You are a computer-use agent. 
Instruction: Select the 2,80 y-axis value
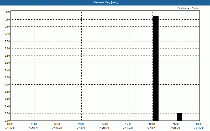tap(7, 19)
